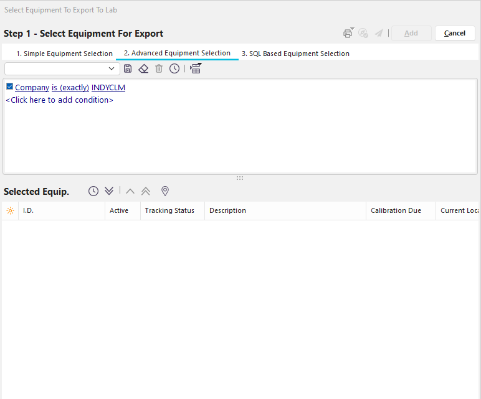Screen dimensions: 481x399
Task: Click the clock icon in filter toolbar
Action: point(174,68)
